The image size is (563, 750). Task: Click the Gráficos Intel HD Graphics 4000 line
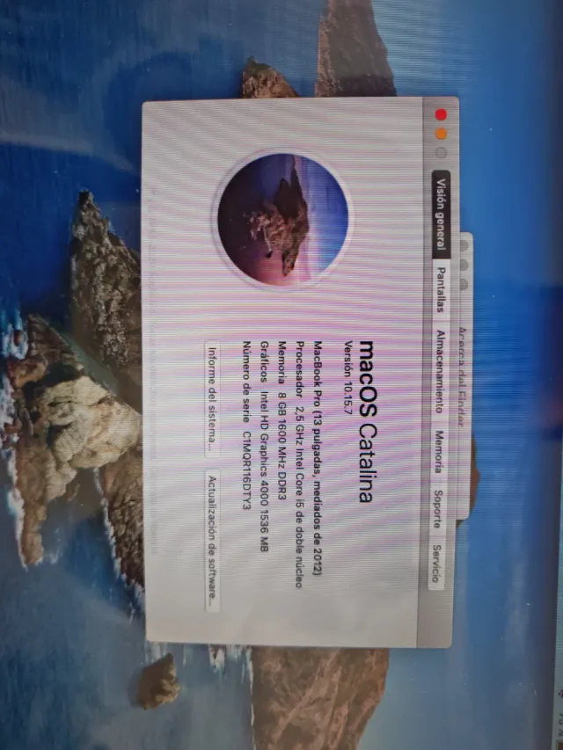(x=264, y=447)
